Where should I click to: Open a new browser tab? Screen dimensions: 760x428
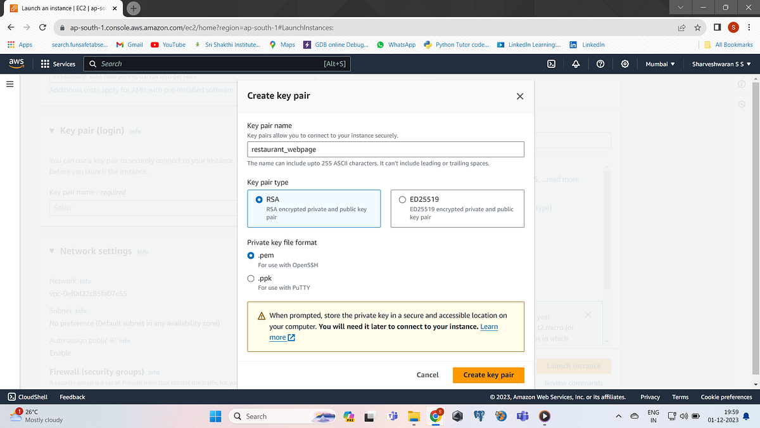[134, 8]
